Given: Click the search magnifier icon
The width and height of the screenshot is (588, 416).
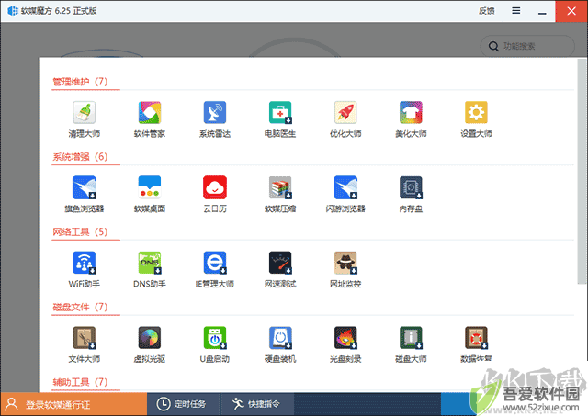Looking at the screenshot, I should [x=493, y=47].
